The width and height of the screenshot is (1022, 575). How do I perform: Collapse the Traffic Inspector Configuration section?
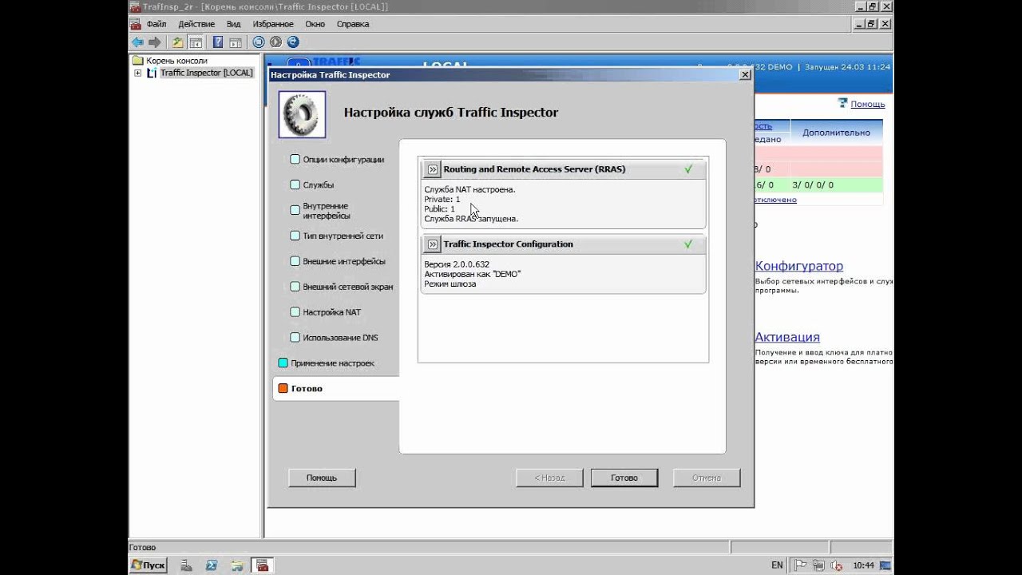[x=433, y=244]
